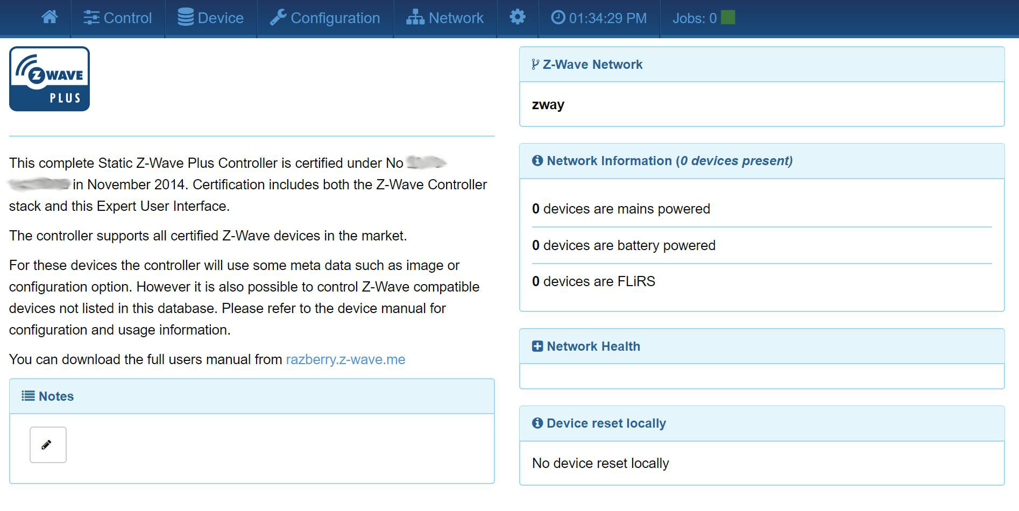This screenshot has height=511, width=1019.
Task: Click the zway network name entry
Action: click(548, 104)
